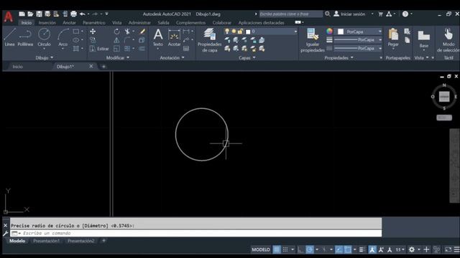Image resolution: width=460 pixels, height=258 pixels.
Task: Click the MODELO button in status bar
Action: pyautogui.click(x=261, y=249)
